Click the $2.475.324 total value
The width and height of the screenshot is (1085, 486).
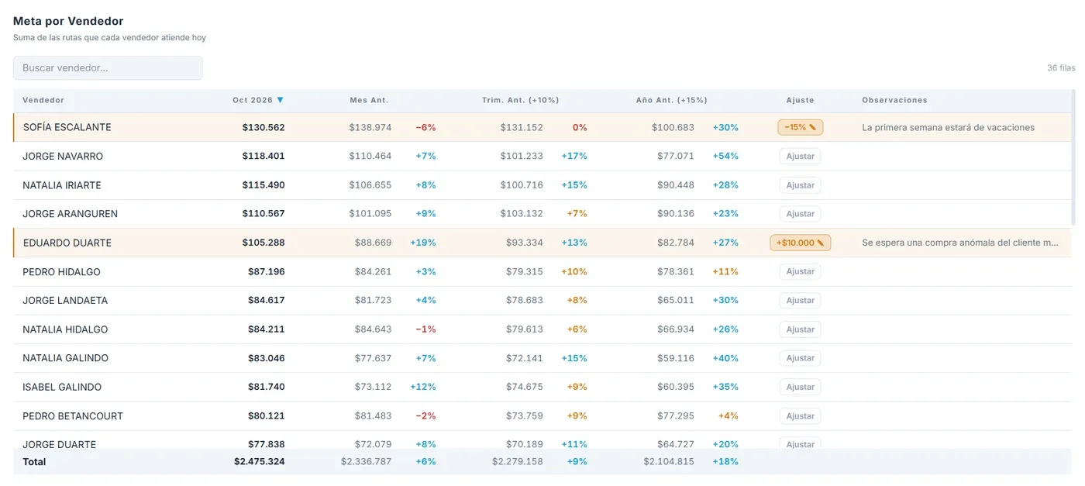(260, 462)
